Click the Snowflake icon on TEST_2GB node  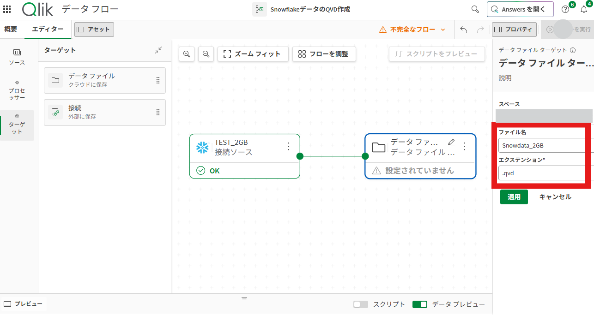point(202,147)
